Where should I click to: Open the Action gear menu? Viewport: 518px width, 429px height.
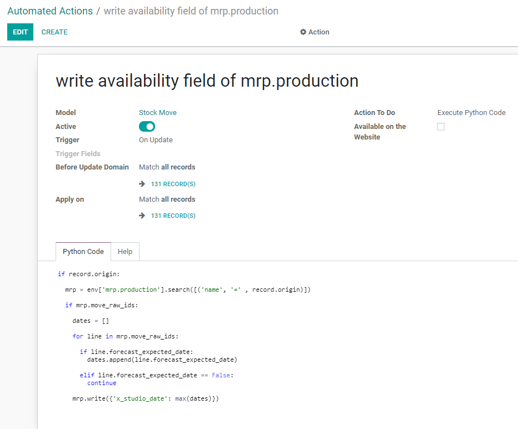click(x=315, y=32)
